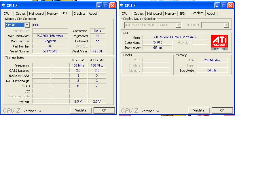Select Graphics tab in right window
Viewport: 277px width, 176px height.
point(198,13)
